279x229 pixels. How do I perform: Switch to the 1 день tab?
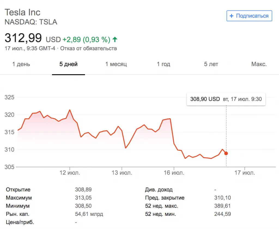pyautogui.click(x=21, y=64)
